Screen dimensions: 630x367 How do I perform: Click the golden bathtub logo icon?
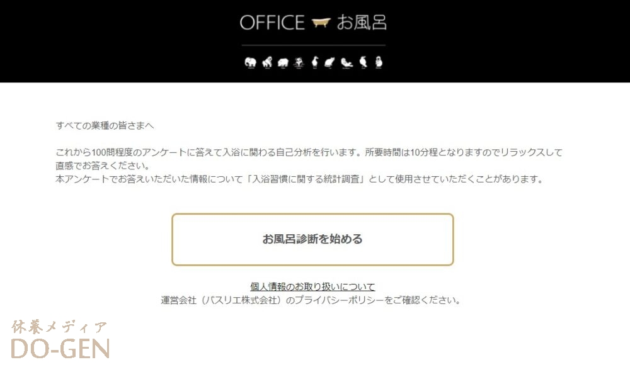click(x=321, y=23)
